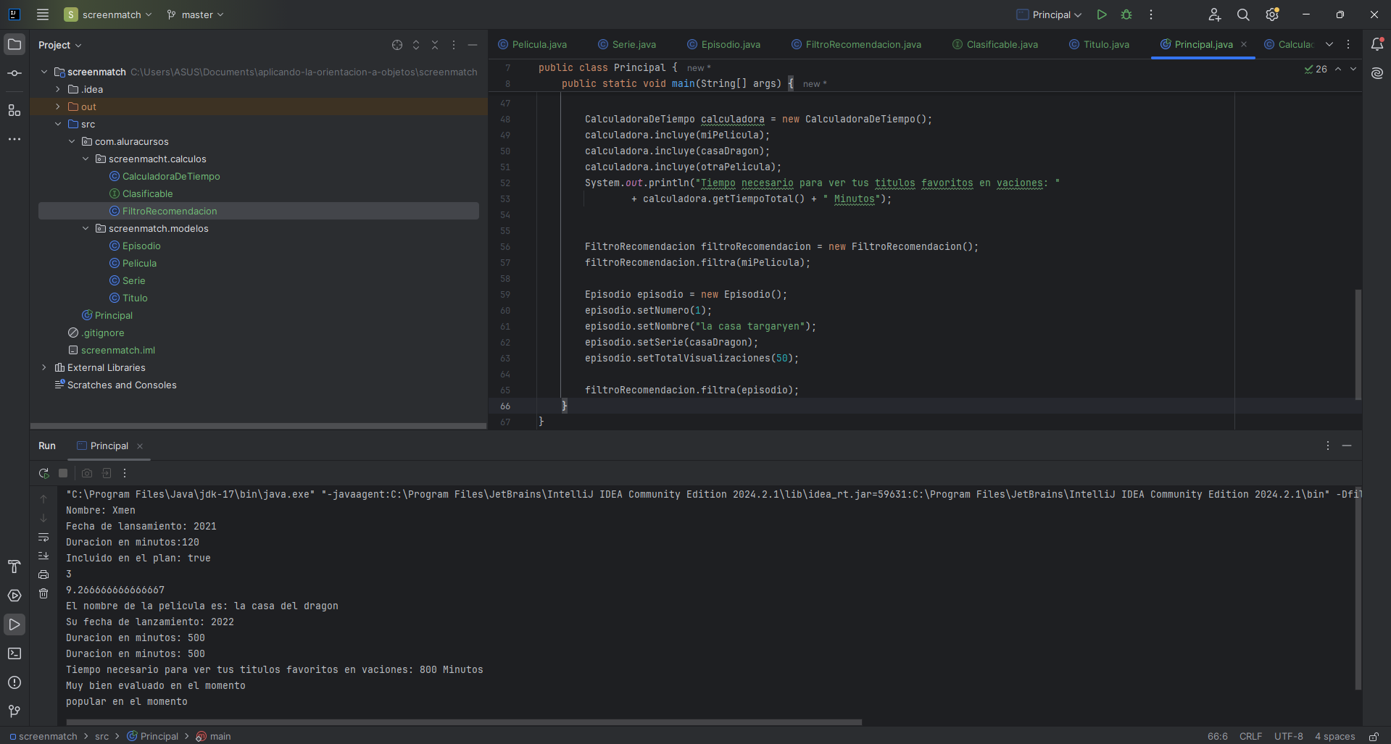This screenshot has width=1391, height=744.
Task: Switch to Serie.java tab
Action: click(x=627, y=44)
